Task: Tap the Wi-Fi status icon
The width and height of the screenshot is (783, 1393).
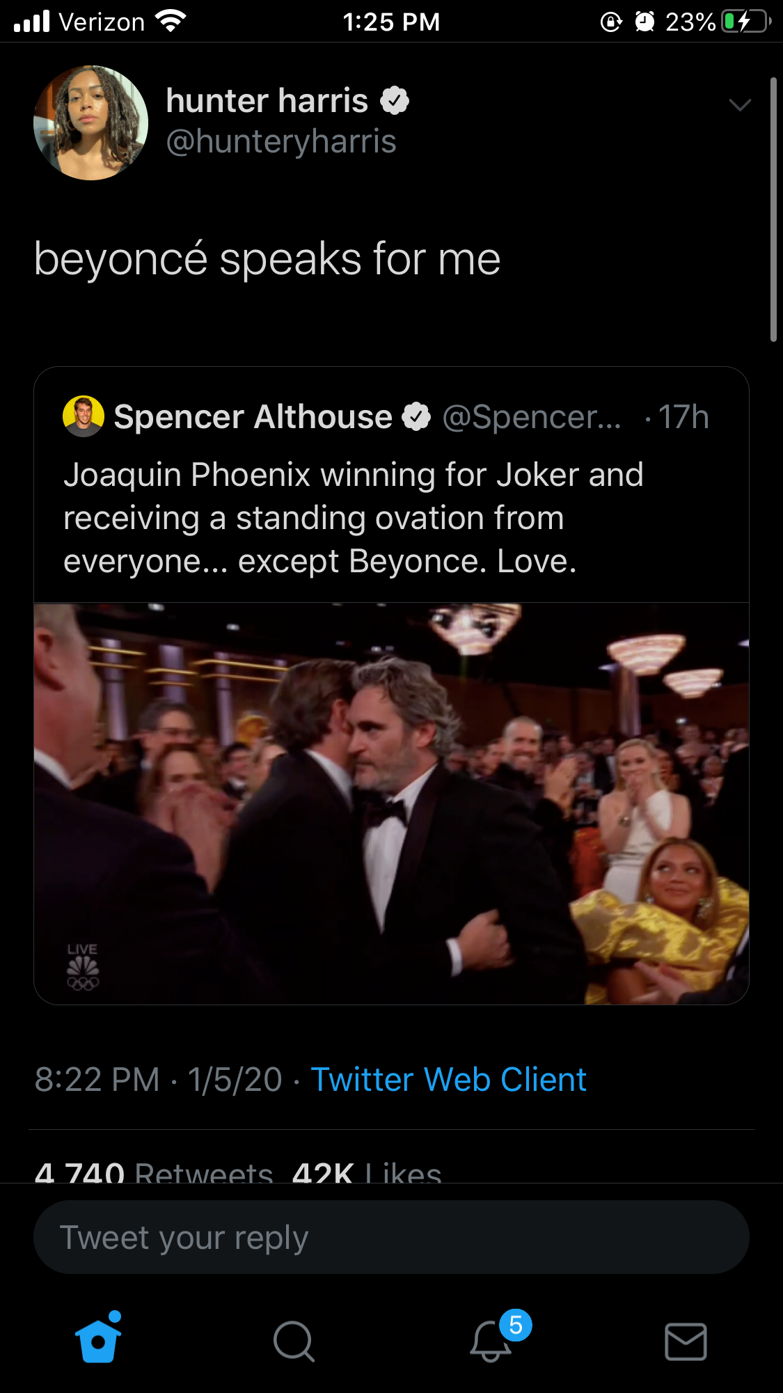Action: point(170,22)
